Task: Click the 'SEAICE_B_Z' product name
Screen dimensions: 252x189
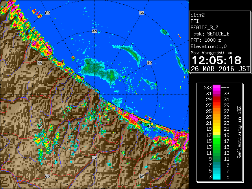Action: 204,28
